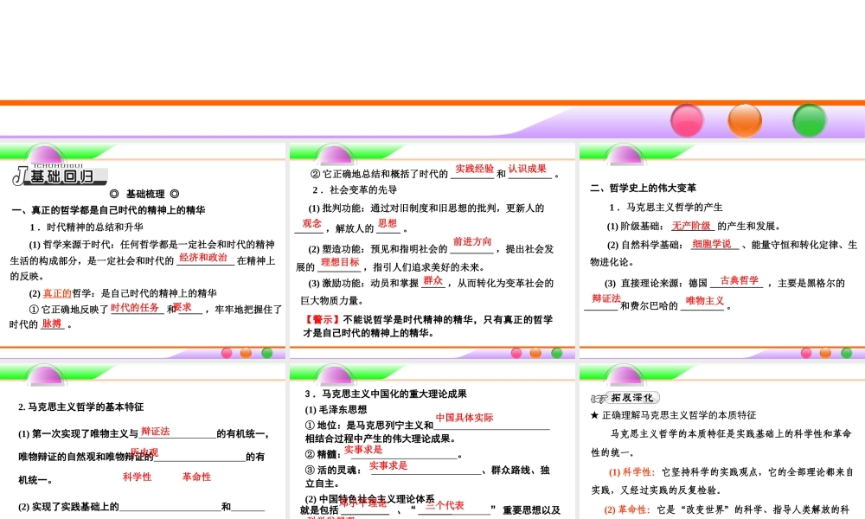Click the line 2．社会变革的先导

click(x=355, y=189)
